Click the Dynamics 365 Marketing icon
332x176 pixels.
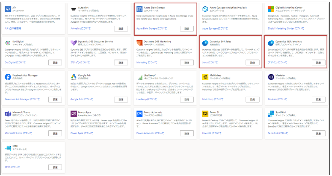(139, 43)
